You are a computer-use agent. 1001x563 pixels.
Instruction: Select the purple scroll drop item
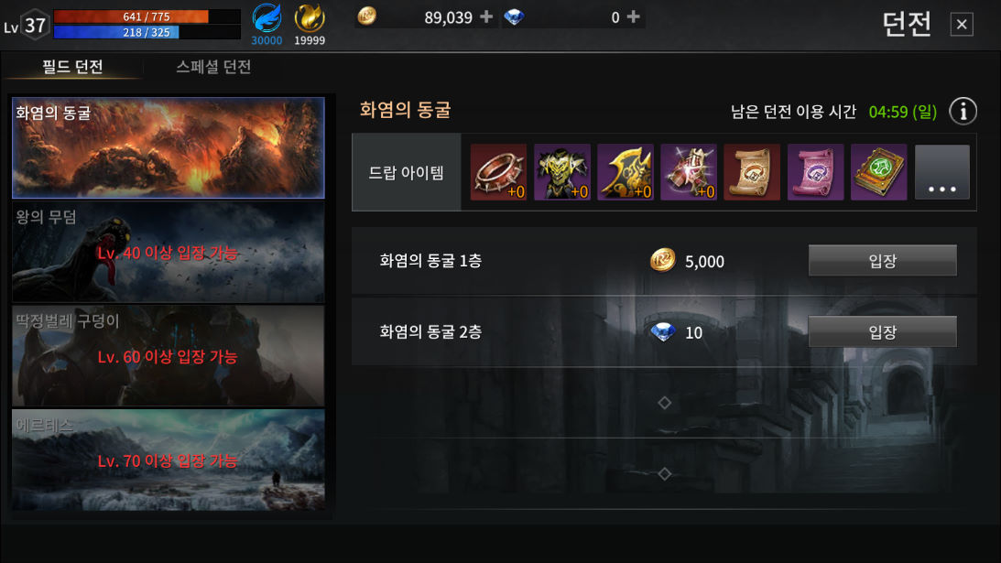tap(815, 172)
